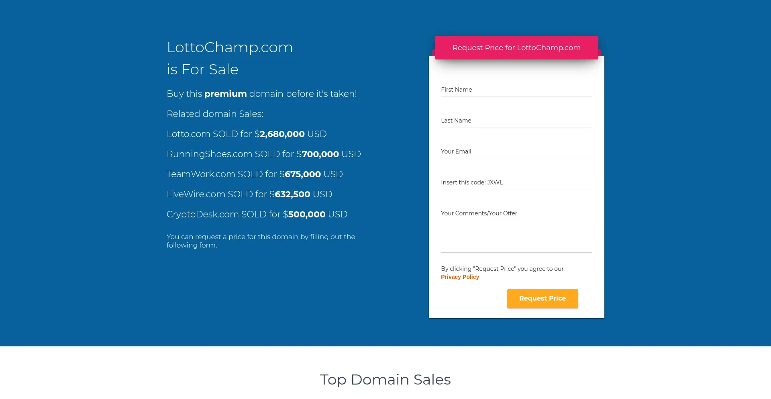Click the LottoChamp.com heading title

pyautogui.click(x=230, y=47)
